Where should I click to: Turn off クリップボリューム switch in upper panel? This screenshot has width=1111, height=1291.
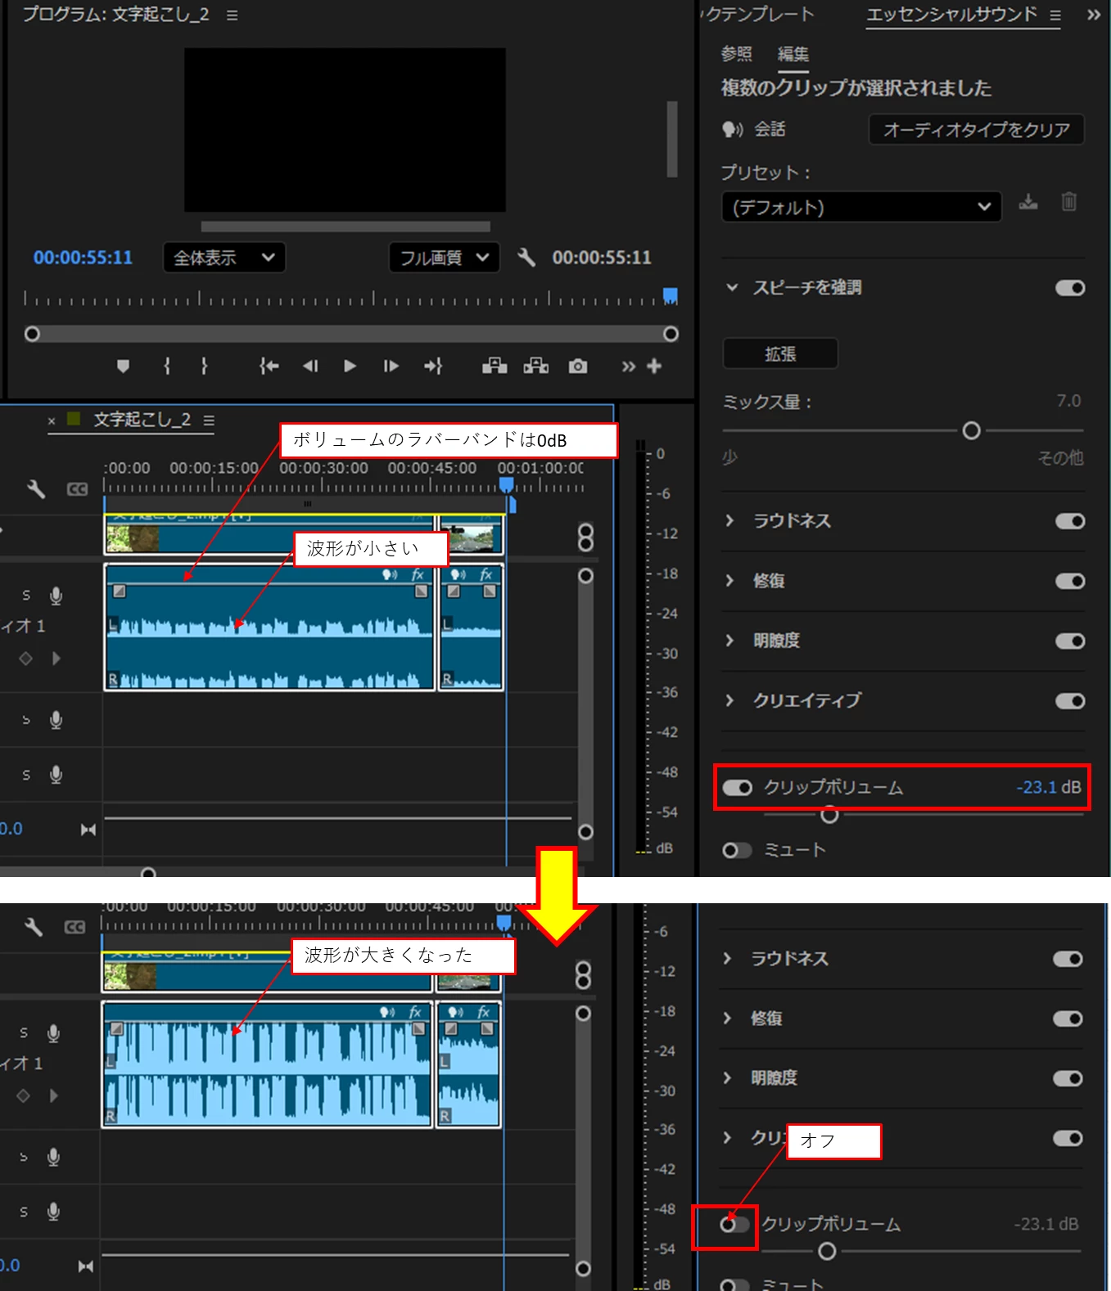click(x=737, y=787)
